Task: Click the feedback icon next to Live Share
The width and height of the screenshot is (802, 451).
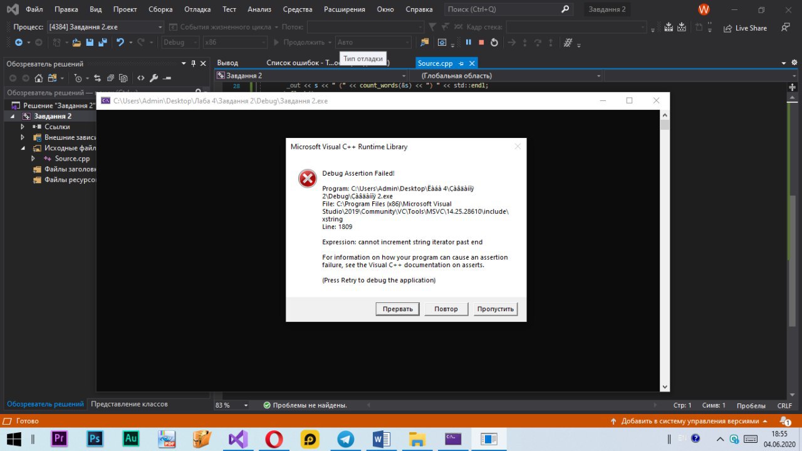Action: pos(785,28)
